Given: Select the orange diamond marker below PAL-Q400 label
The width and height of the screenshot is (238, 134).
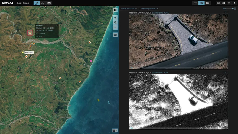Looking at the screenshot, I should tap(26, 56).
